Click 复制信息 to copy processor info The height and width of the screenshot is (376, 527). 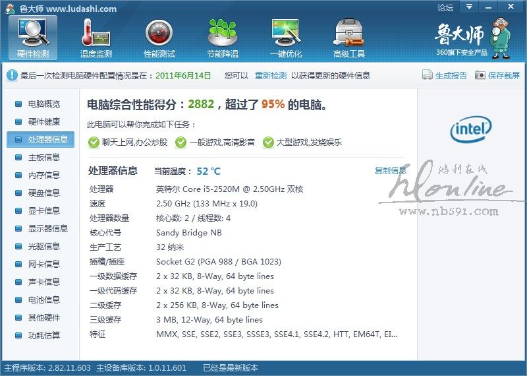(390, 171)
